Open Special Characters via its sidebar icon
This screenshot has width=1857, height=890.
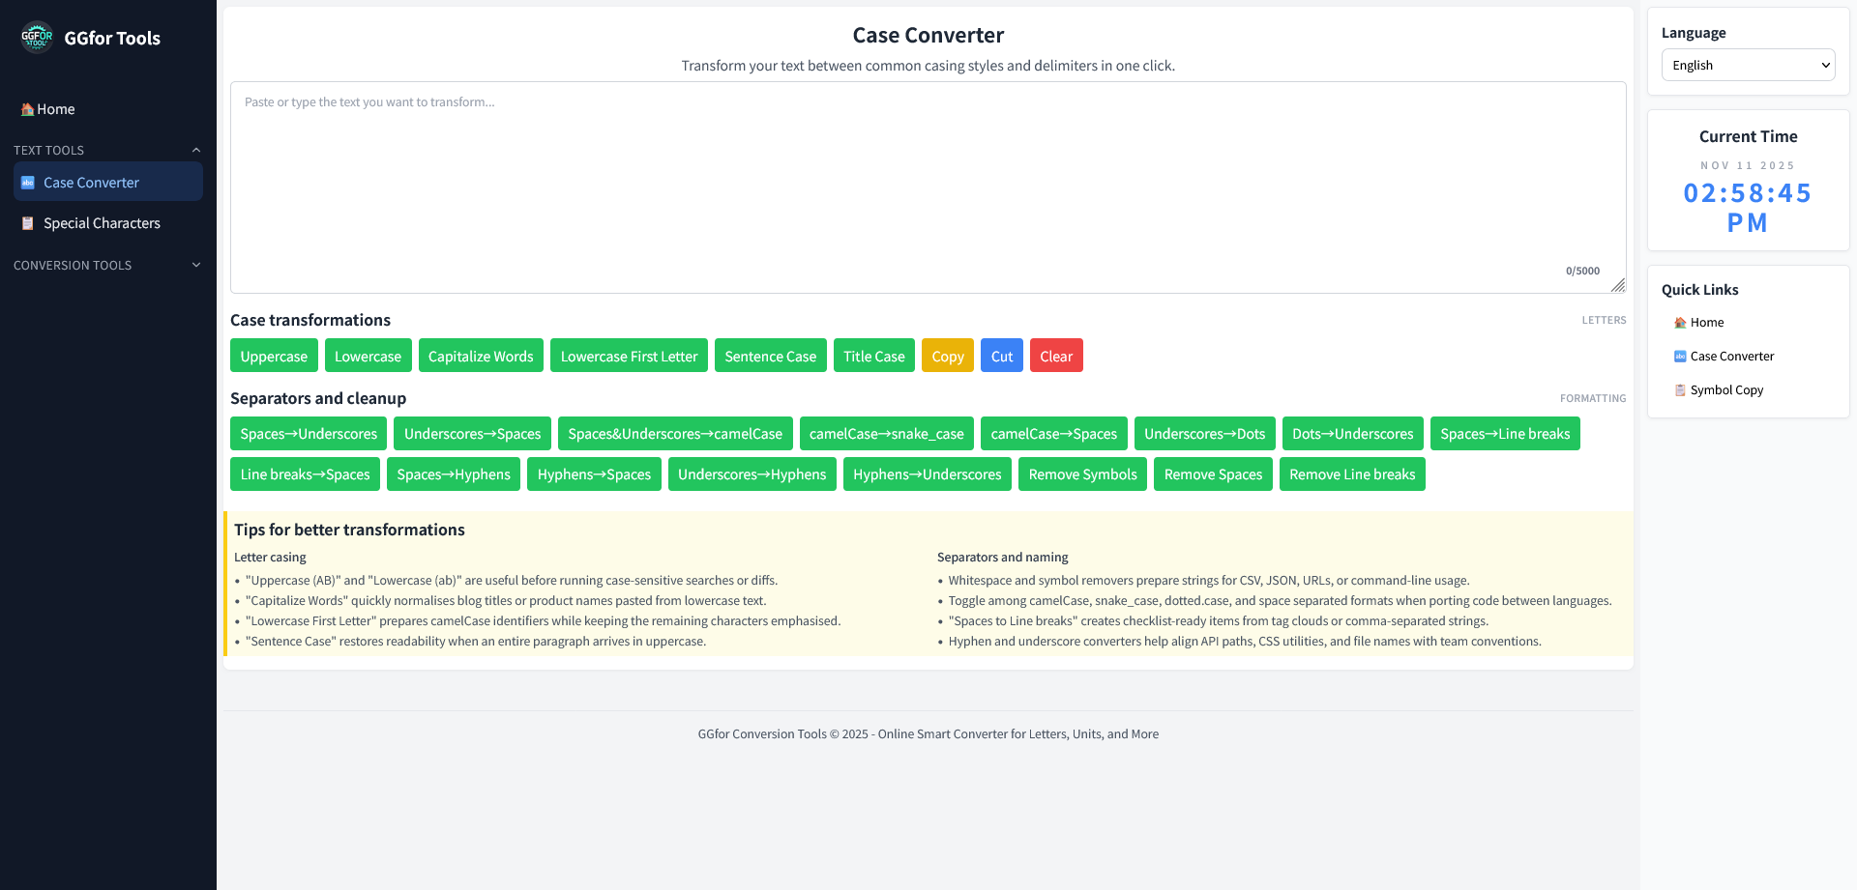click(27, 223)
